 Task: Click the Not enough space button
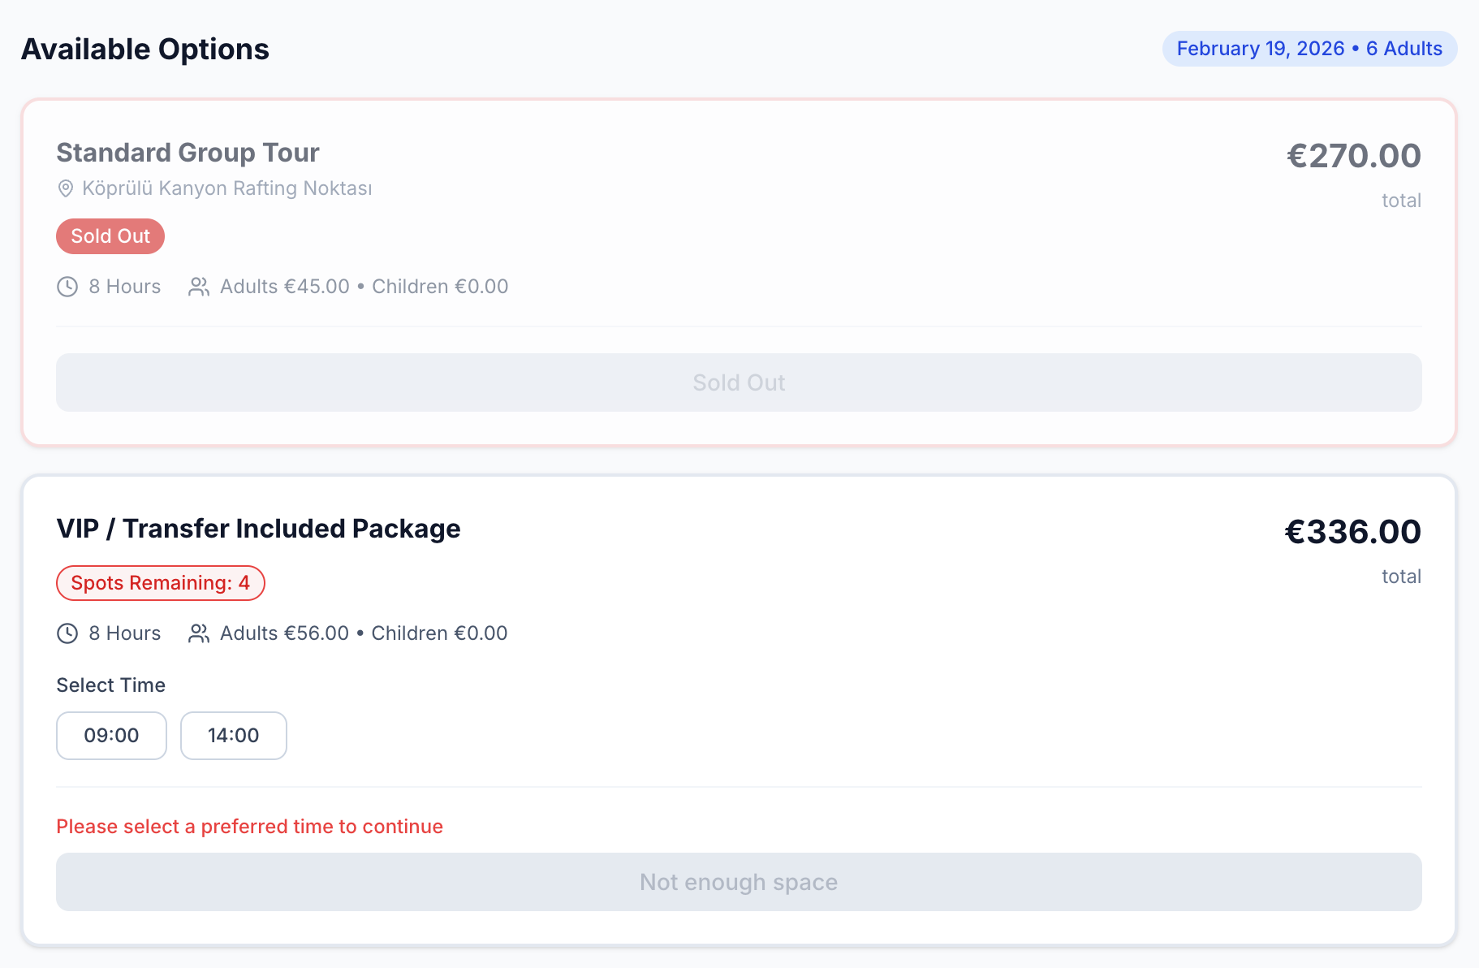tap(739, 882)
